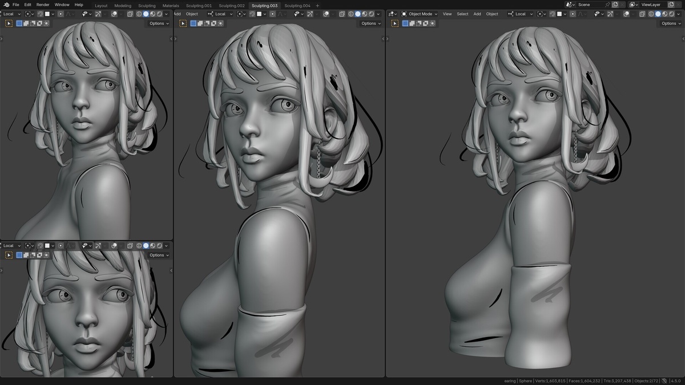Toggle proportional editing in middle viewport
Viewport: 685px width, 385px height.
[x=272, y=14]
